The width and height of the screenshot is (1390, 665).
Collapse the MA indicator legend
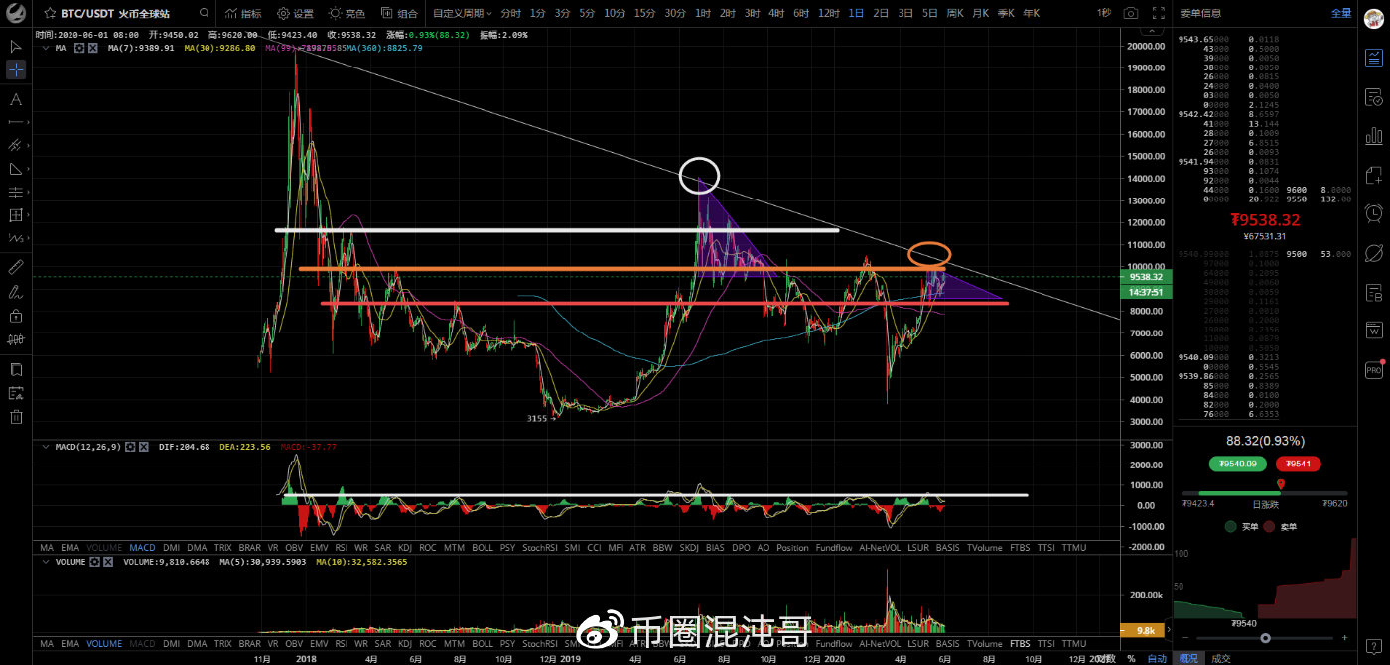44,48
